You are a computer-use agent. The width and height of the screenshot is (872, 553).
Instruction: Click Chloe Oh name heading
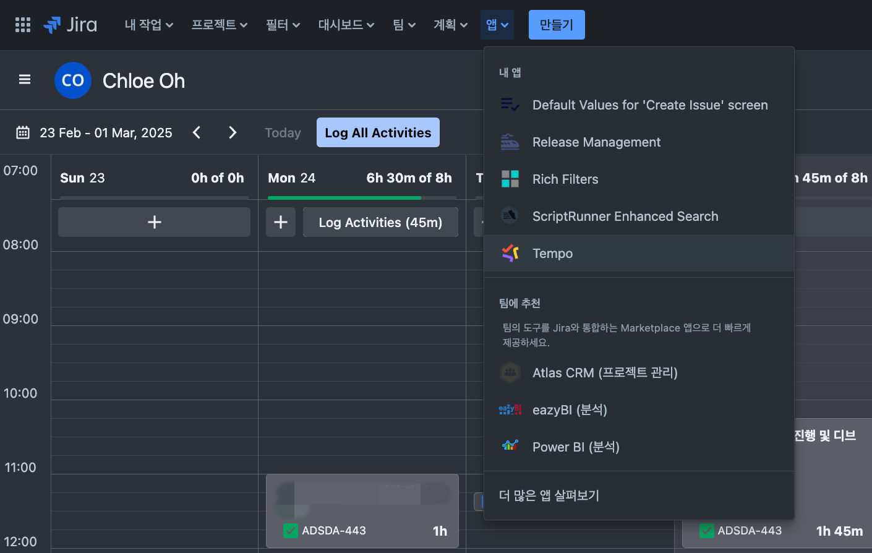pyautogui.click(x=143, y=80)
